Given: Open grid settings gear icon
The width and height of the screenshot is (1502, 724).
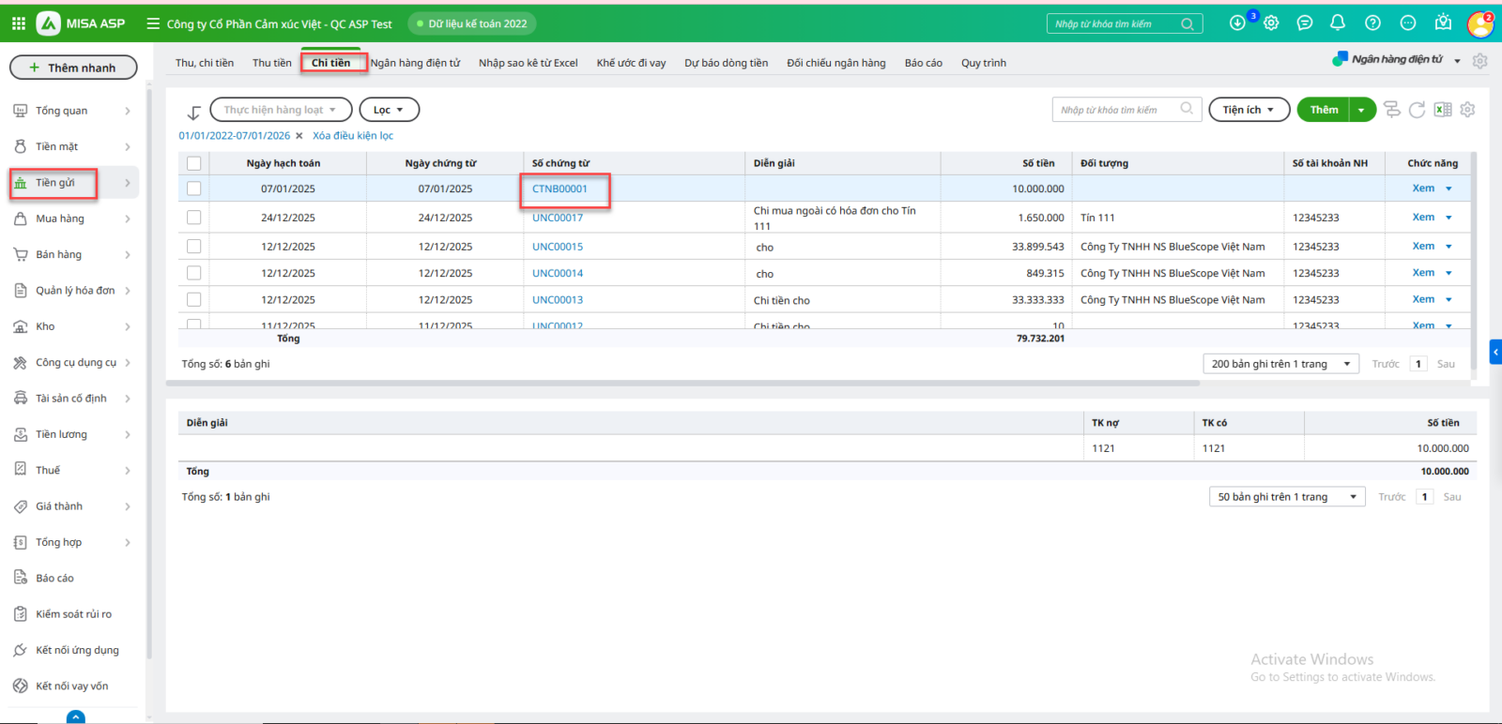Looking at the screenshot, I should 1468,110.
